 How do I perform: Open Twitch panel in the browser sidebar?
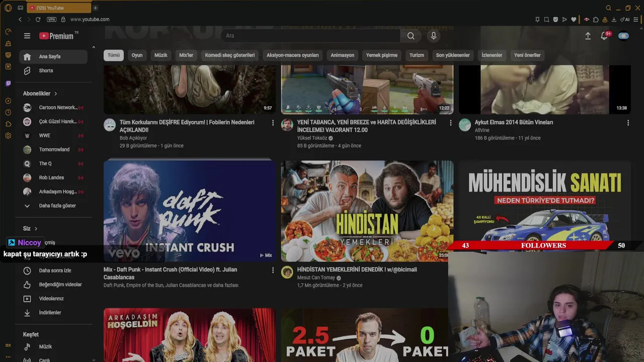tap(8, 83)
